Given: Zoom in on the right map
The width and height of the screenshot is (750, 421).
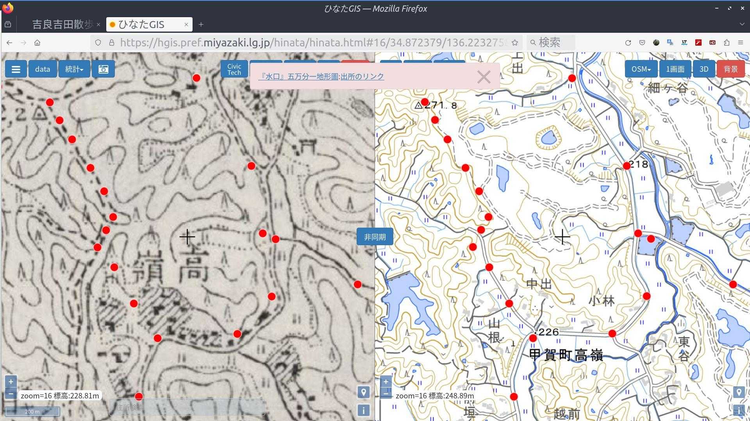Looking at the screenshot, I should click(386, 382).
